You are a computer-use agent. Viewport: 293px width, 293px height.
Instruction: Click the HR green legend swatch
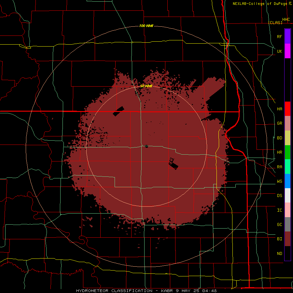(287, 152)
